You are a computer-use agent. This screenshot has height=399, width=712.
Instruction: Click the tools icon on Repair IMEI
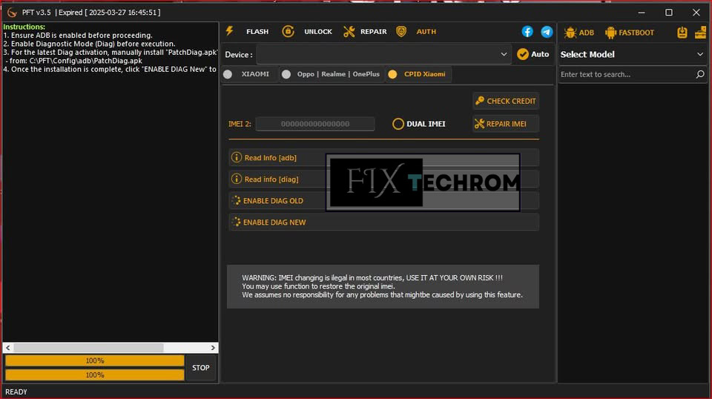[480, 123]
